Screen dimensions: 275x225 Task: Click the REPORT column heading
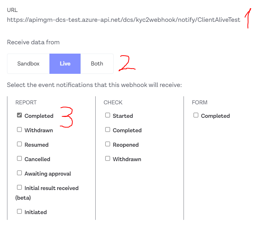tap(26, 102)
